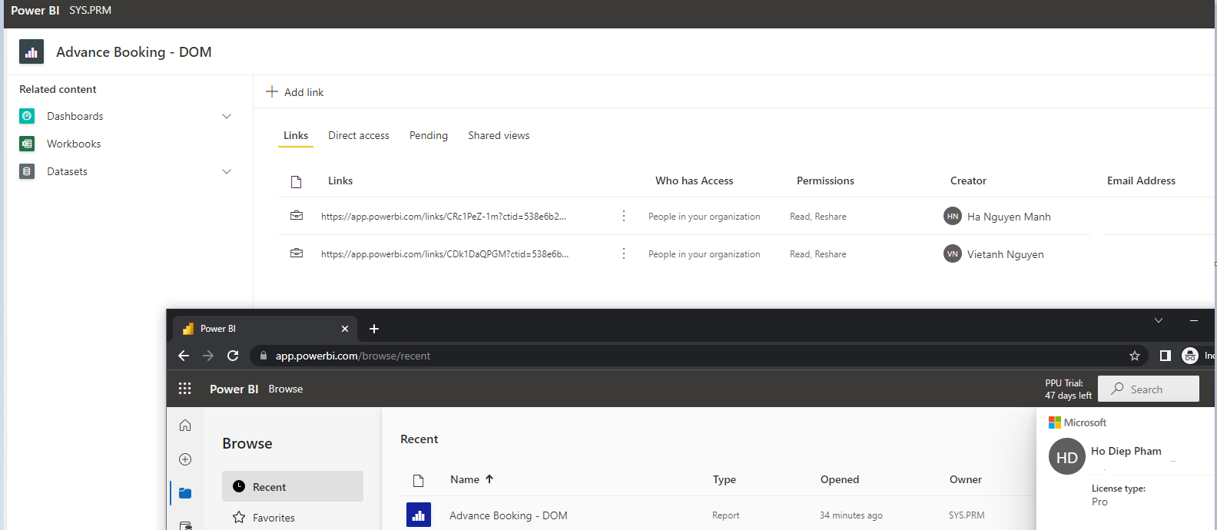
Task: Open browser side panel icon
Action: 1166,356
